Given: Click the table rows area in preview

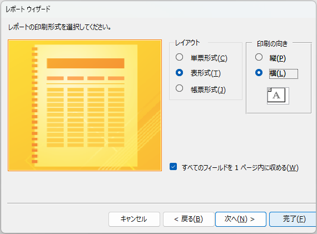Looking at the screenshot, I should (85, 117).
